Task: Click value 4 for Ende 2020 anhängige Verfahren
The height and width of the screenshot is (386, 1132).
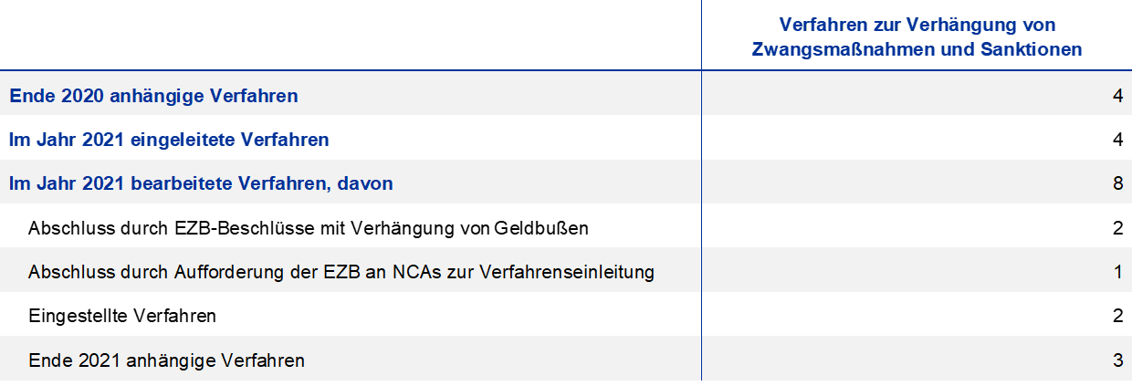Action: tap(1117, 95)
